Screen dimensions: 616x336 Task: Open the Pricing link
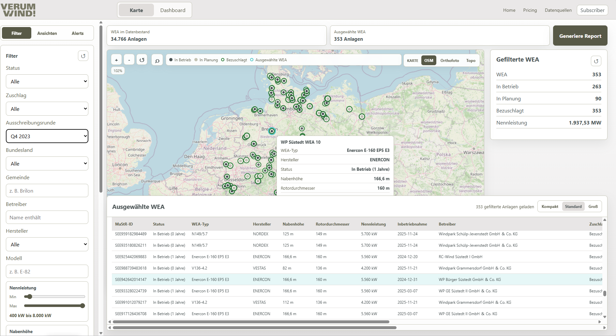530,10
